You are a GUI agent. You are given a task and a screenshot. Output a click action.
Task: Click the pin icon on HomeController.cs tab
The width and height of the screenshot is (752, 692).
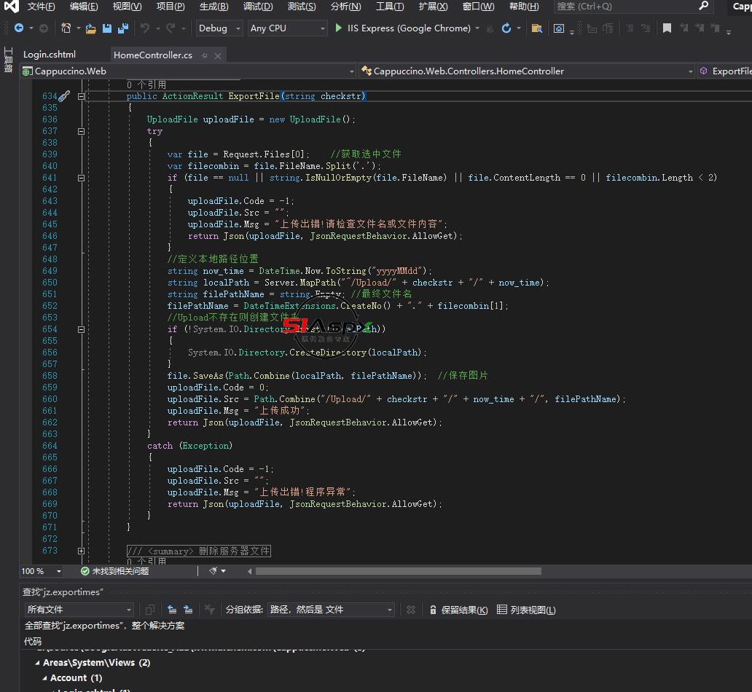tap(204, 55)
